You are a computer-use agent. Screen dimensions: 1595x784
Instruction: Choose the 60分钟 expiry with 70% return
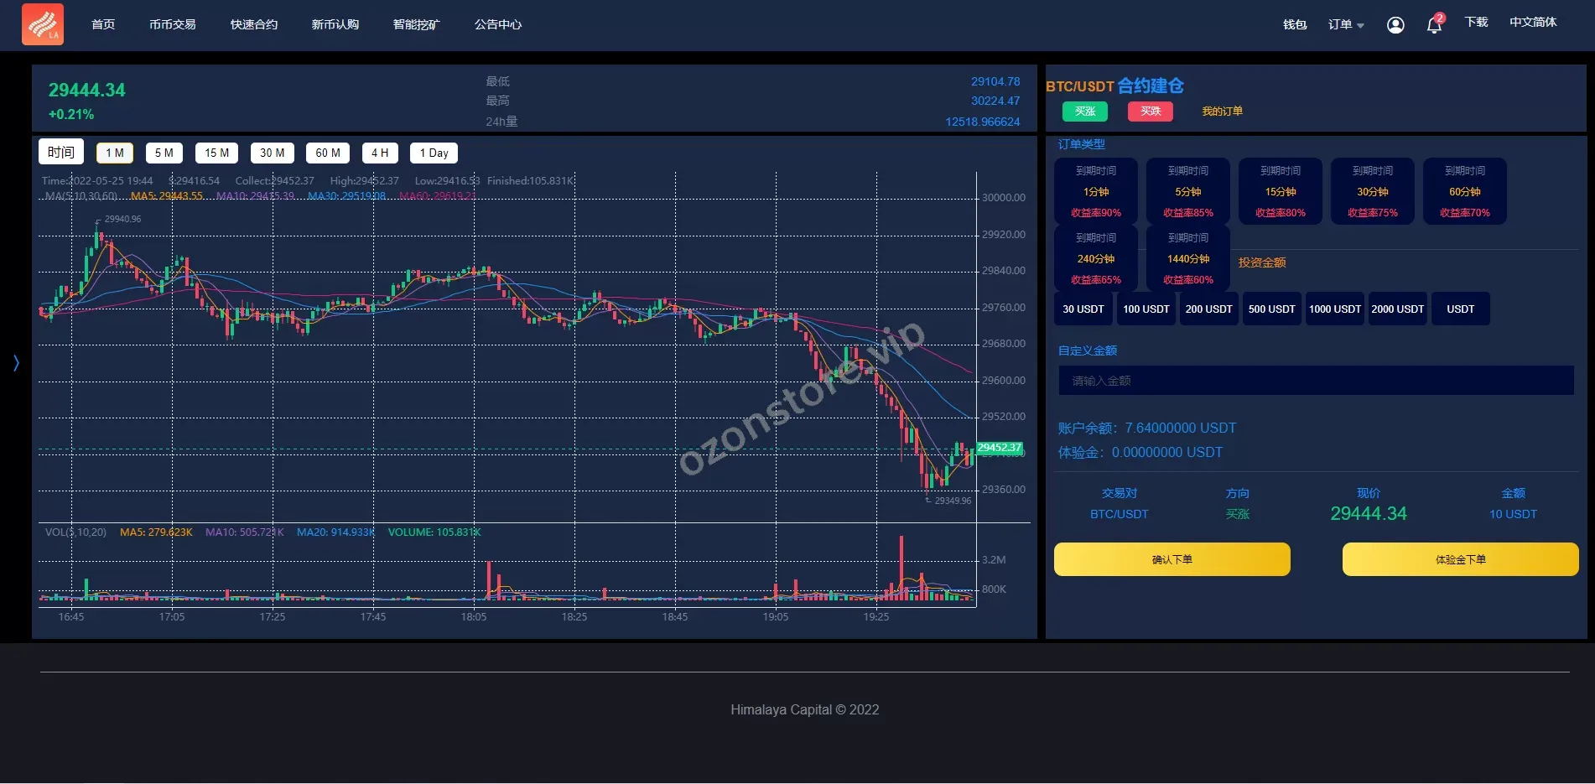click(1464, 191)
